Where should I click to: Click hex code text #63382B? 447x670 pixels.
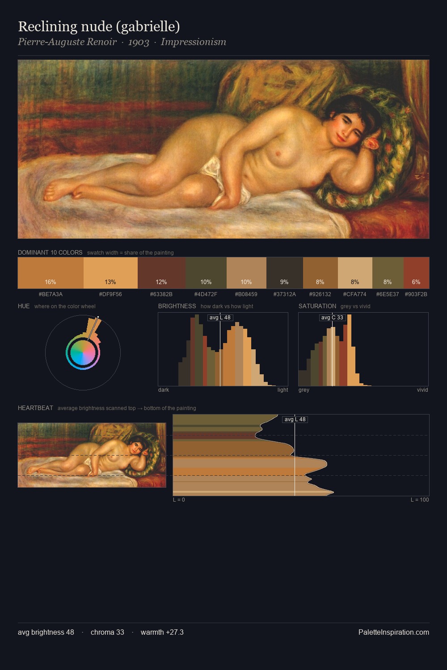pyautogui.click(x=161, y=294)
